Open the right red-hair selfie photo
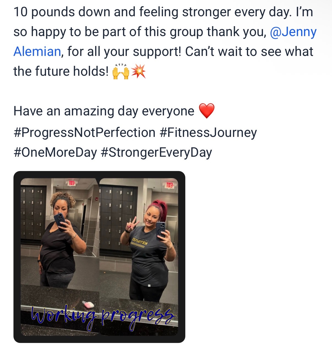 coord(139,256)
